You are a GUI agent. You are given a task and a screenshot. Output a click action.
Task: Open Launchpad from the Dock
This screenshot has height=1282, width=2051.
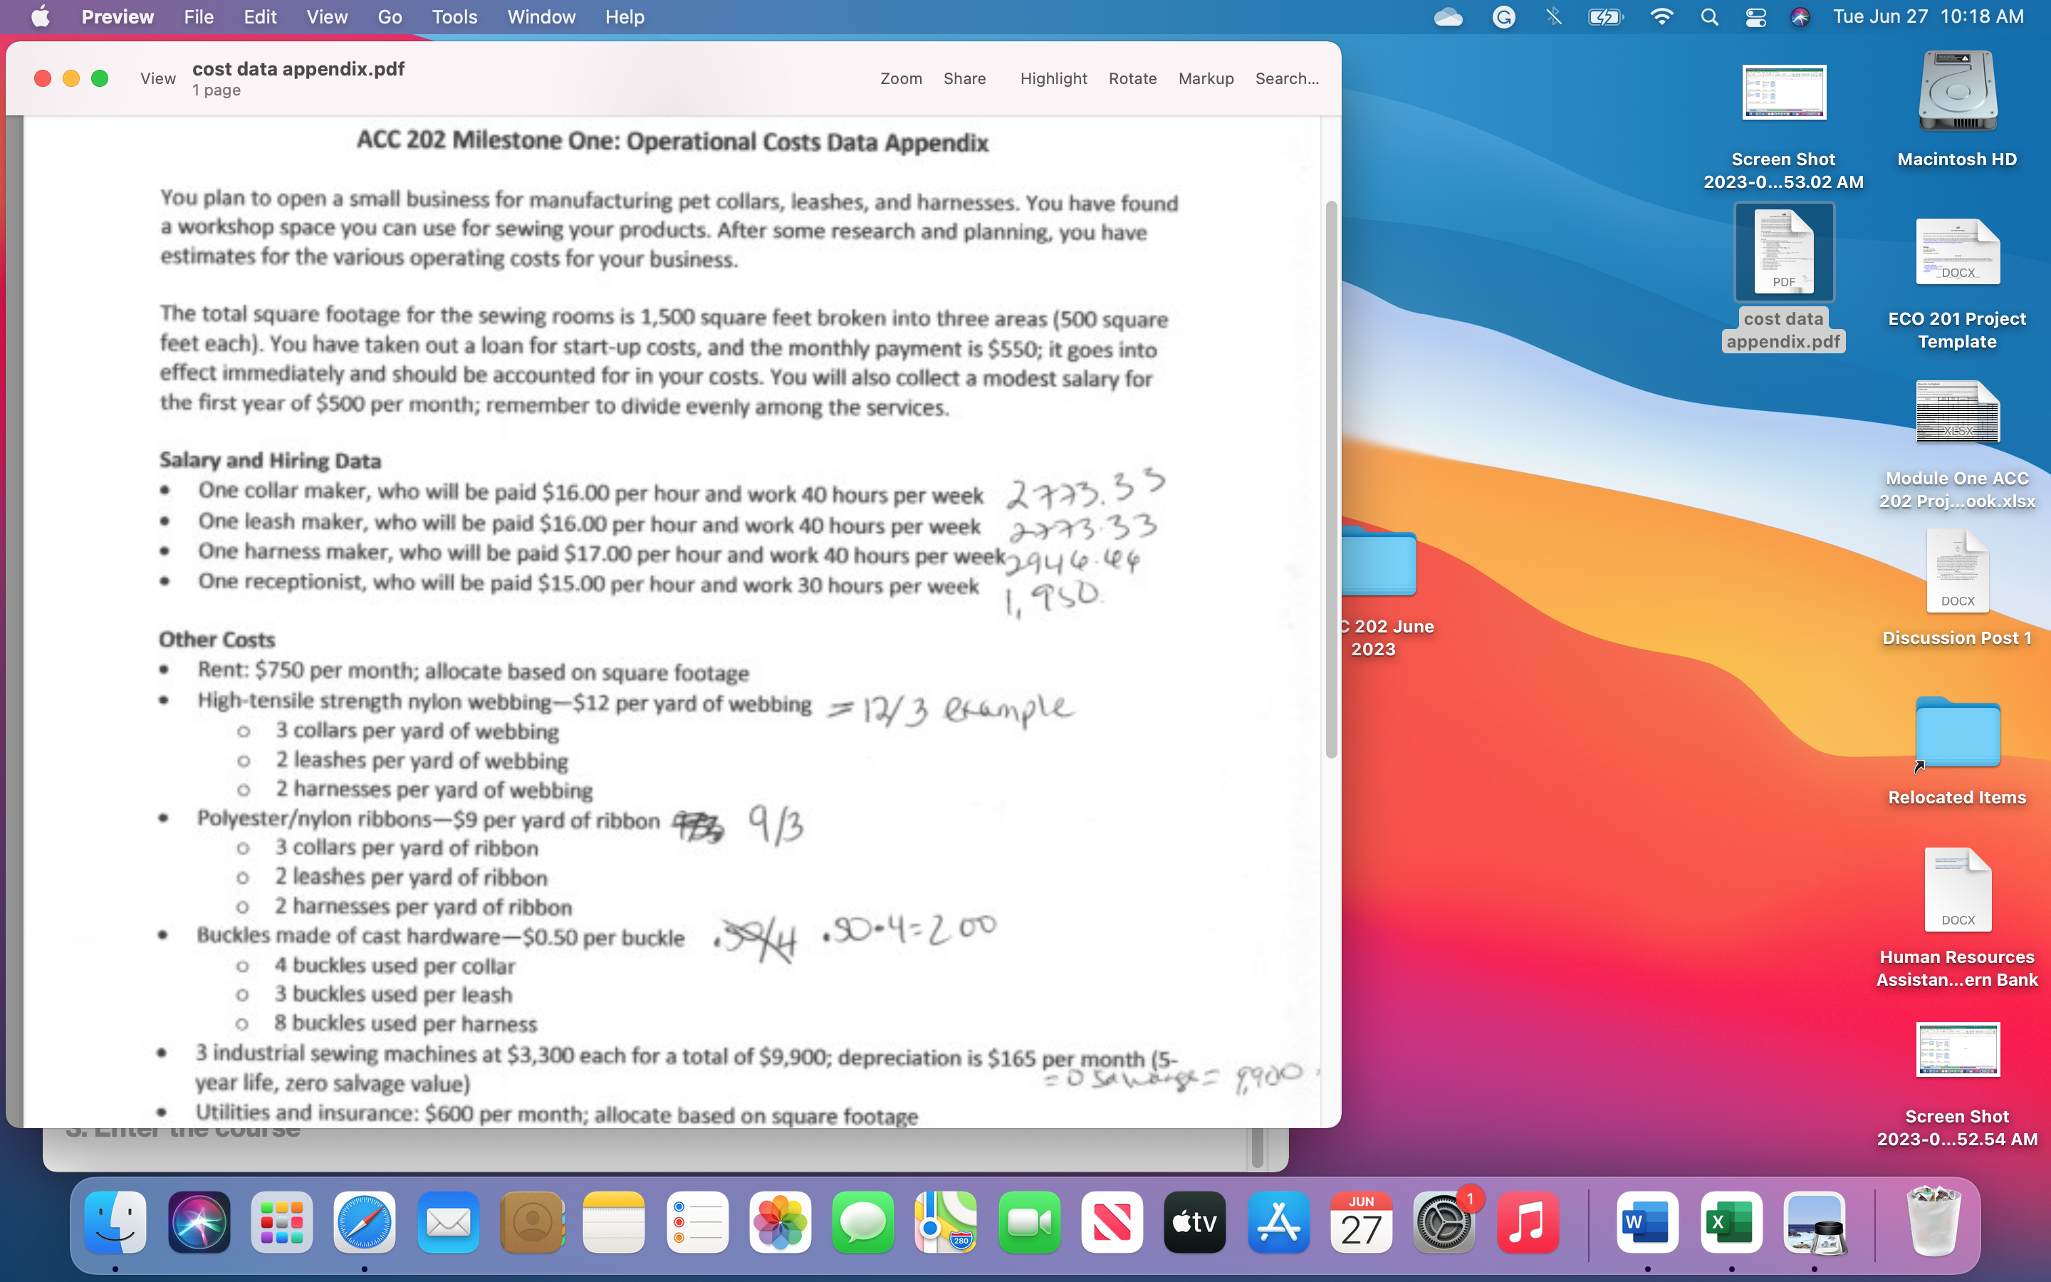281,1221
